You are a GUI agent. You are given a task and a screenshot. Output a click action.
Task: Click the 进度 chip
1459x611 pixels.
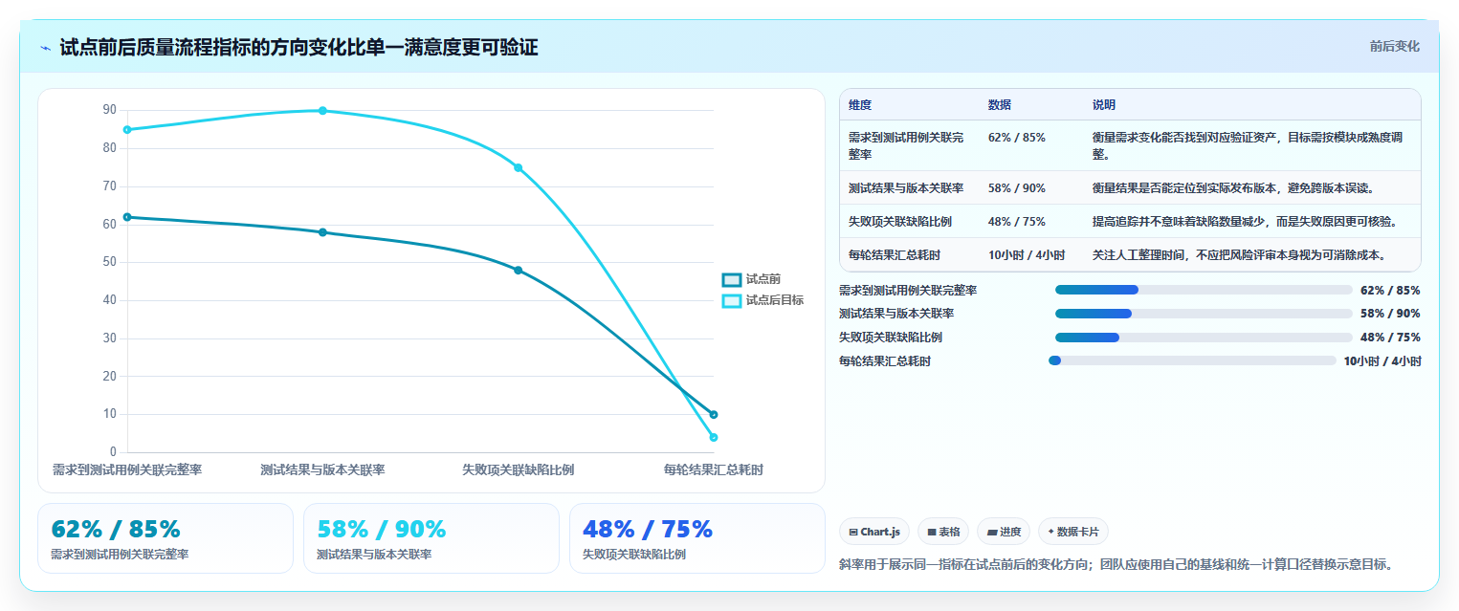pyautogui.click(x=1004, y=532)
